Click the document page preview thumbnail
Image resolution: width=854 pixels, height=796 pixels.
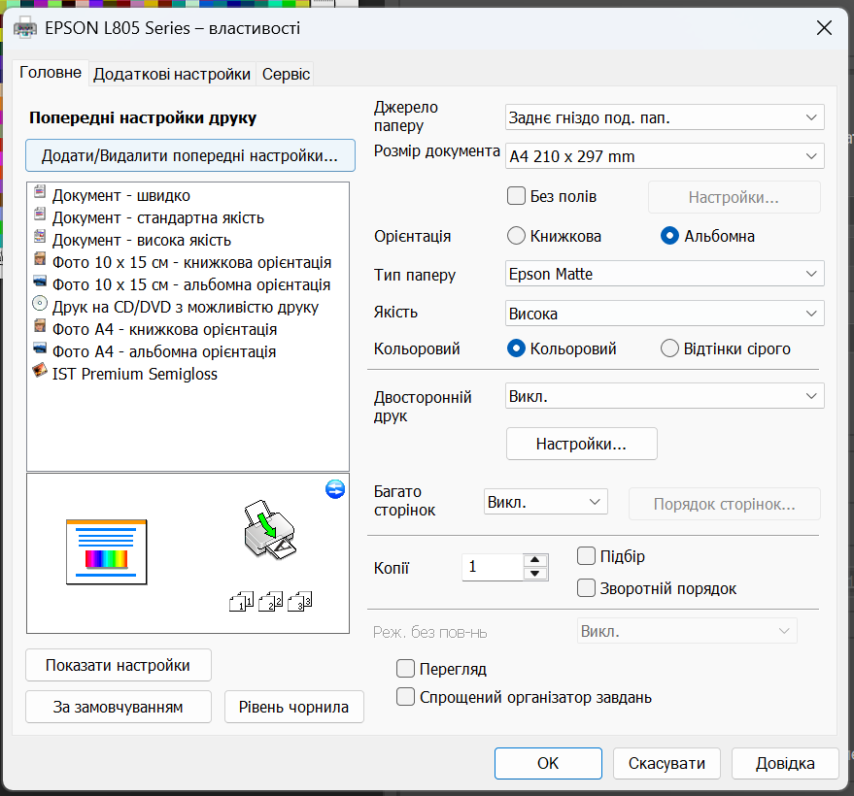tap(106, 552)
